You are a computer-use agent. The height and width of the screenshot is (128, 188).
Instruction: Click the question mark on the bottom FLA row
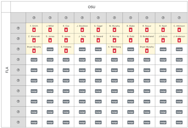[18, 122]
